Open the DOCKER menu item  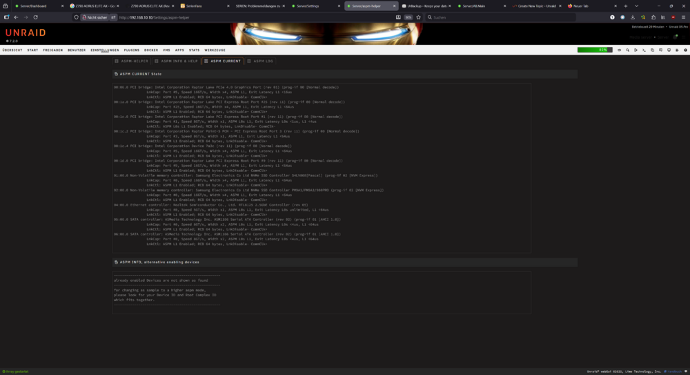pyautogui.click(x=151, y=50)
